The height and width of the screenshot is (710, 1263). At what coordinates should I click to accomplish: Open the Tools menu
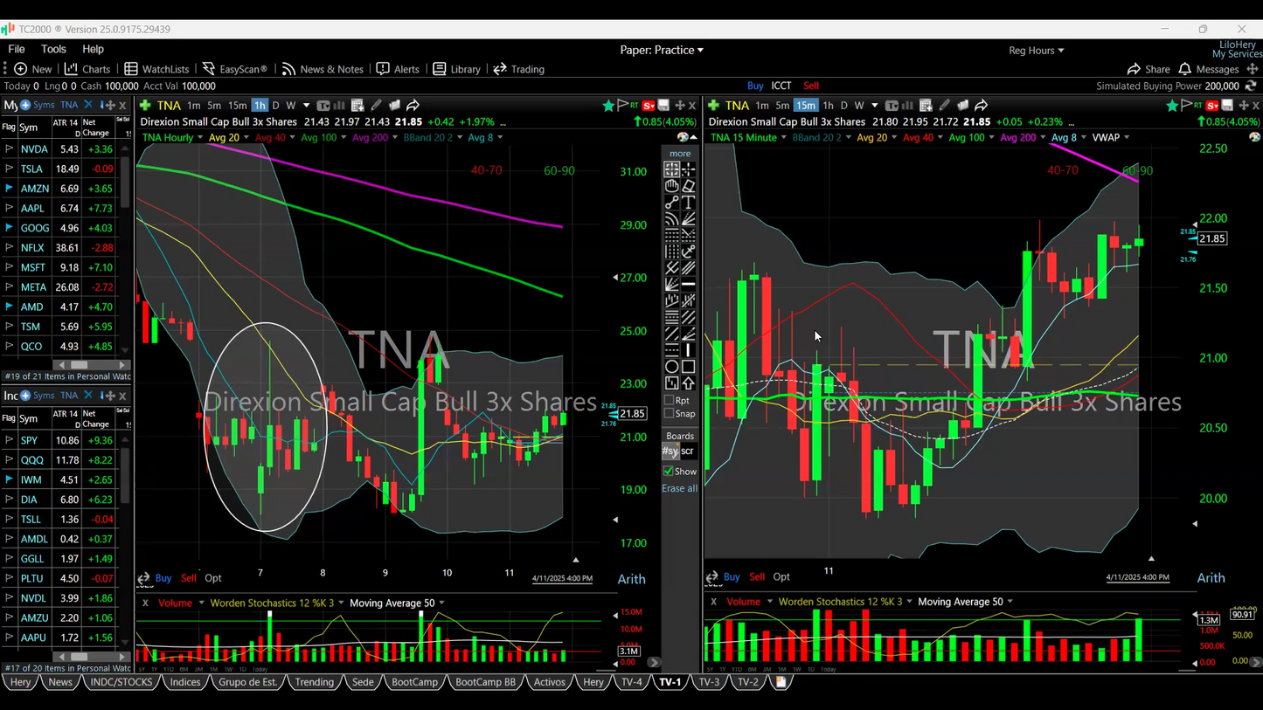(53, 50)
